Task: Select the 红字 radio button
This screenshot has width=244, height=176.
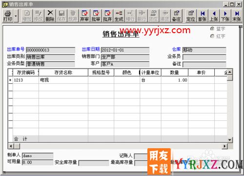Action: (212, 36)
